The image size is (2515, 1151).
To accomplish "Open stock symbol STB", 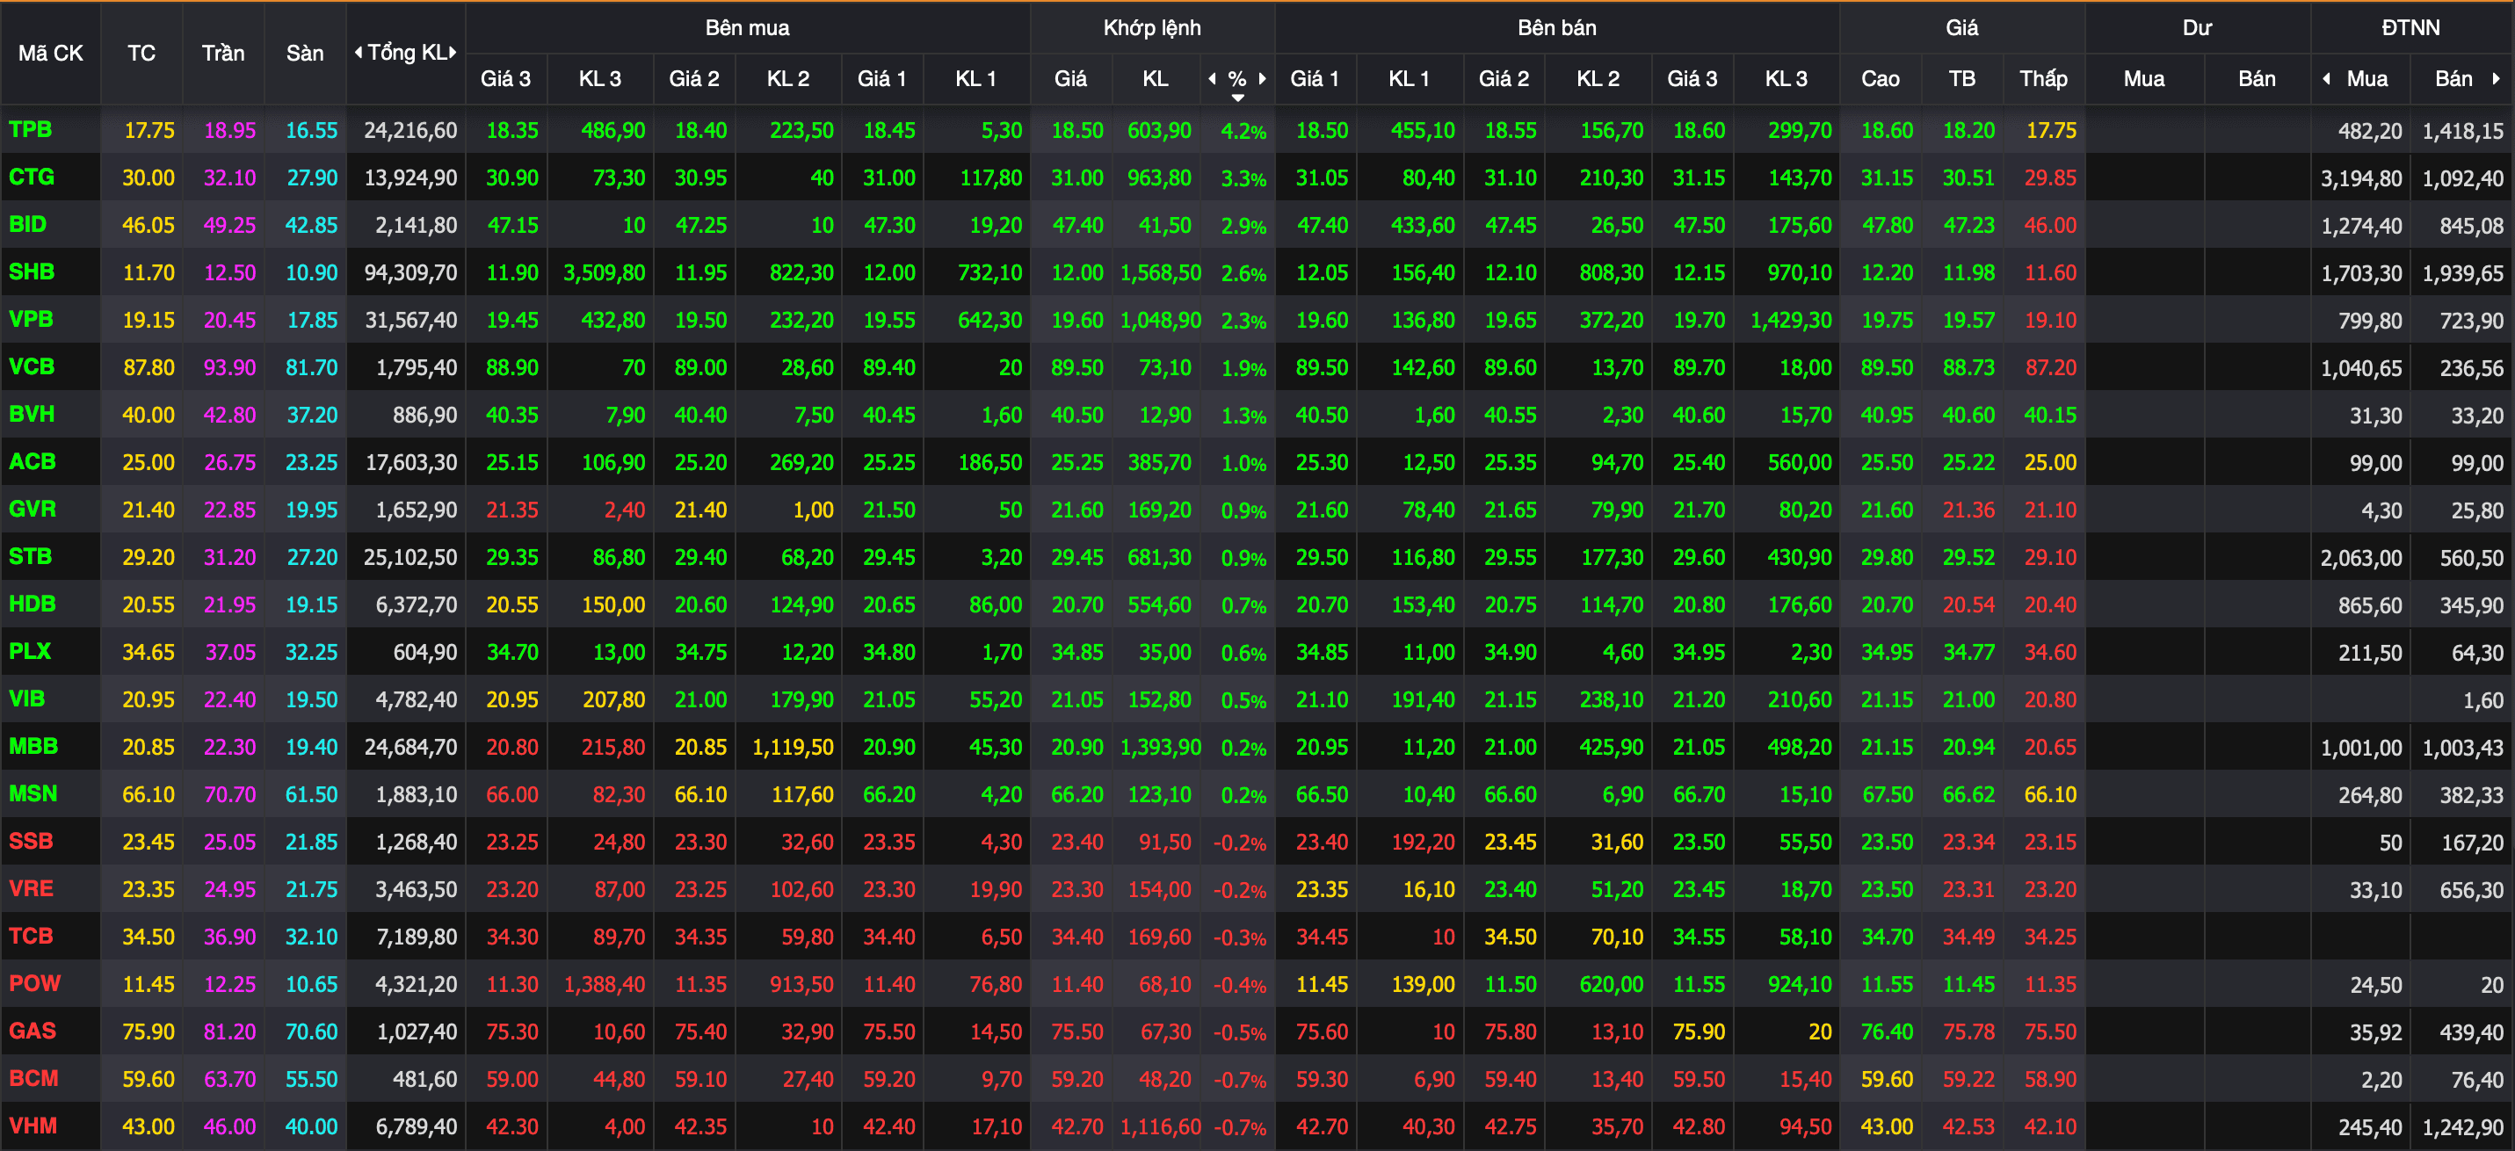I will click(x=30, y=556).
